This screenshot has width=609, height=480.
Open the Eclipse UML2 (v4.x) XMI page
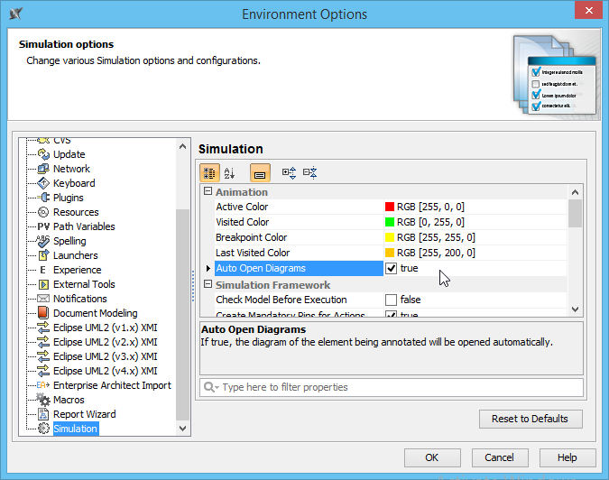(x=106, y=371)
